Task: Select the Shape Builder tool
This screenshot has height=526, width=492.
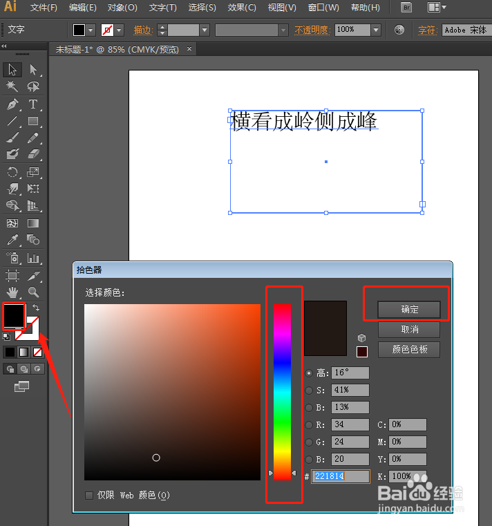Action: click(12, 205)
